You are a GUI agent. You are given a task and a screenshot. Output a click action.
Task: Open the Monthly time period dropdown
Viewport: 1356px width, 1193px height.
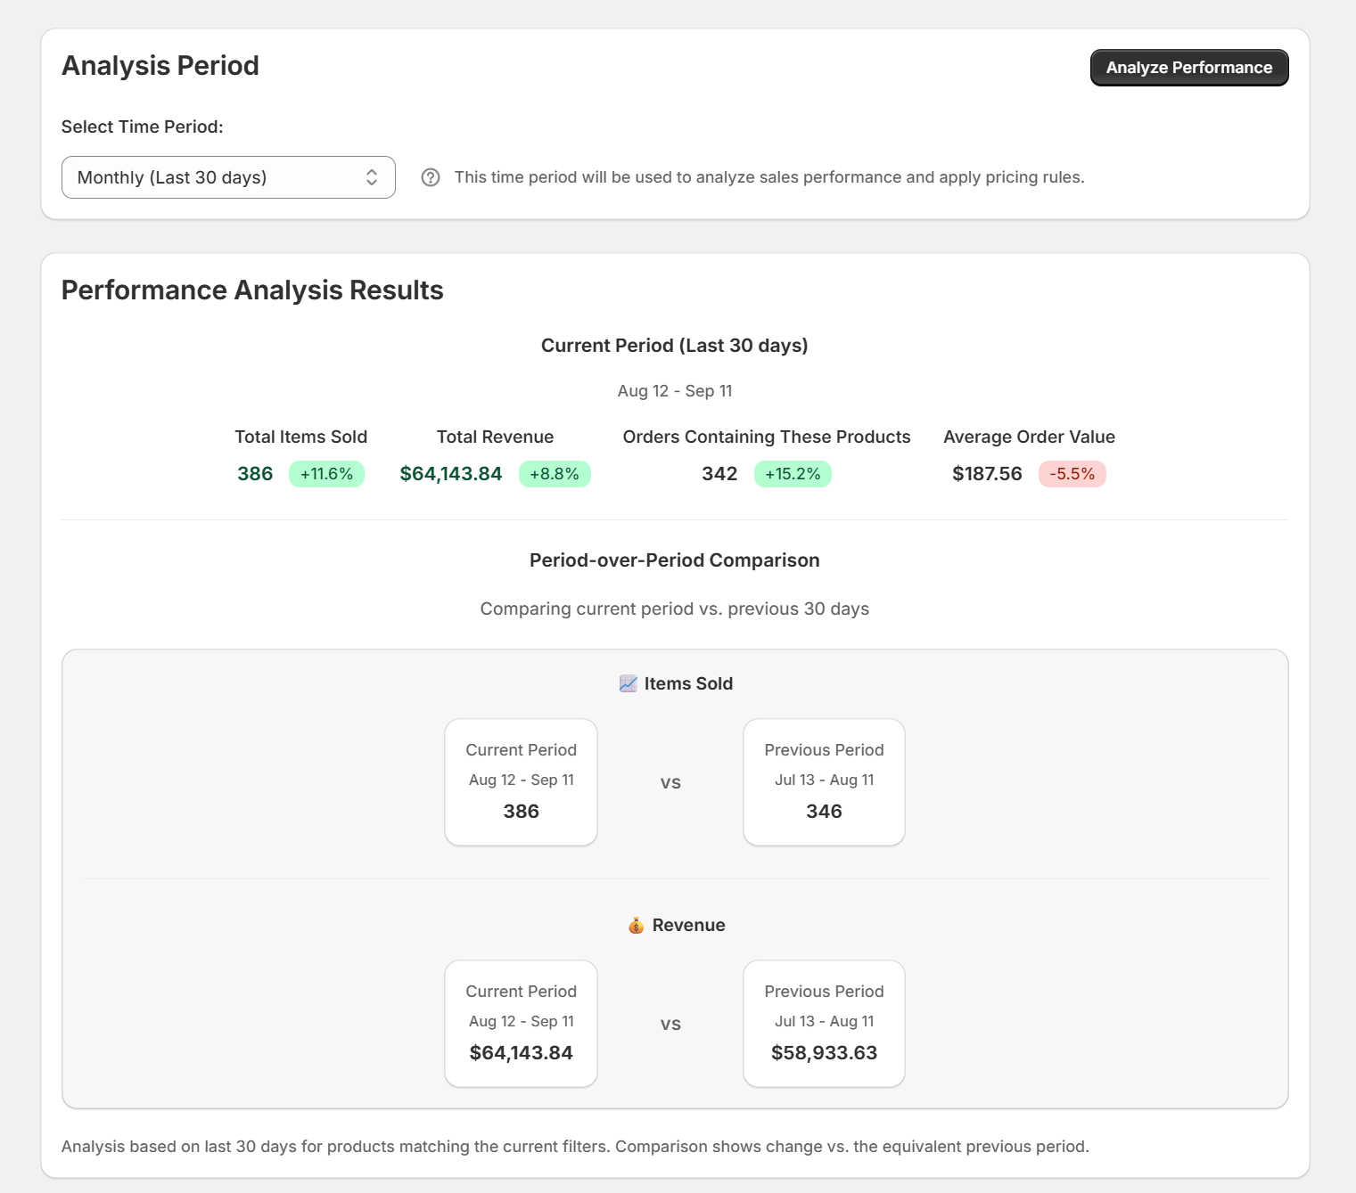(228, 177)
